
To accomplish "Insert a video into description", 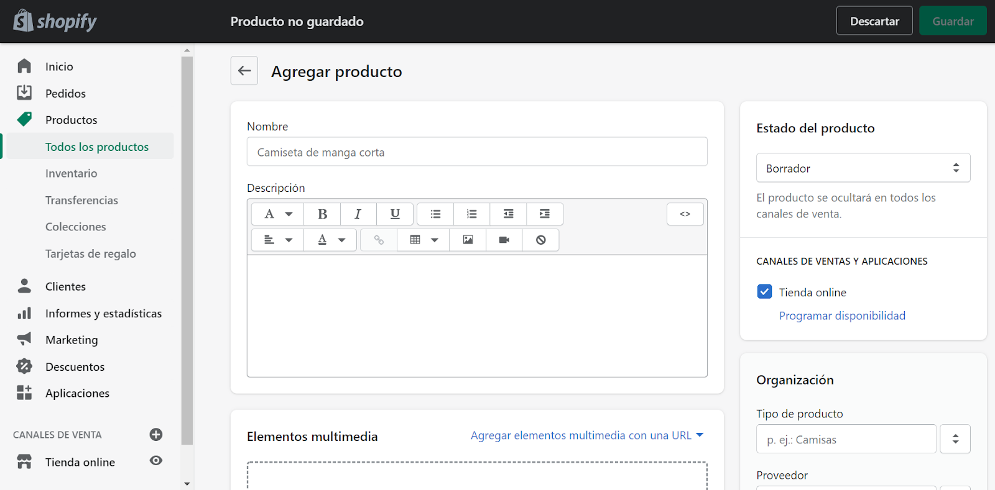I will click(x=504, y=240).
